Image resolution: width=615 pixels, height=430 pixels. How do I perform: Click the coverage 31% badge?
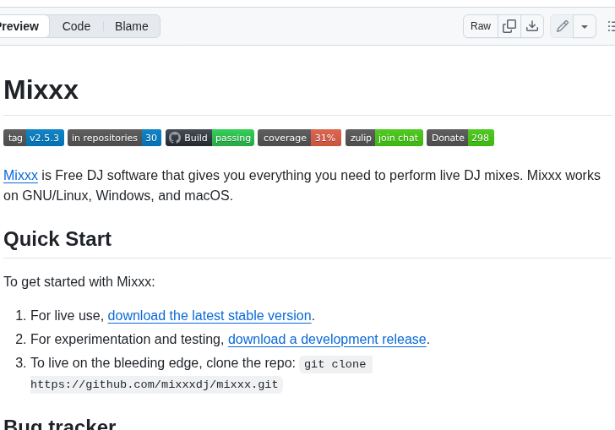click(x=299, y=138)
